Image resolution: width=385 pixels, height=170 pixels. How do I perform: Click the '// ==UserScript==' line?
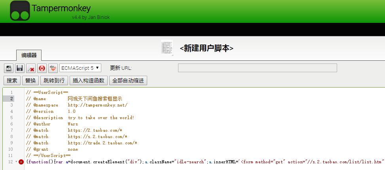click(x=47, y=92)
